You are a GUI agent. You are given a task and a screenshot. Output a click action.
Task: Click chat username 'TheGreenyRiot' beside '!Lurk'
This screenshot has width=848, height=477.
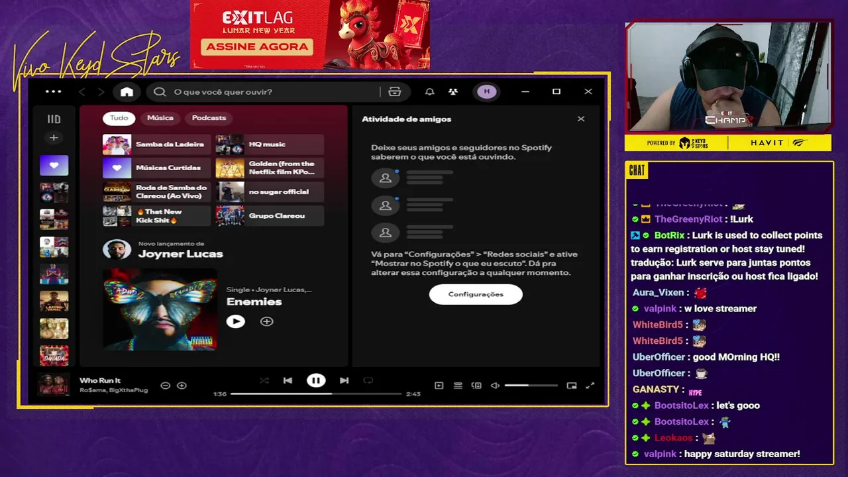coord(688,219)
